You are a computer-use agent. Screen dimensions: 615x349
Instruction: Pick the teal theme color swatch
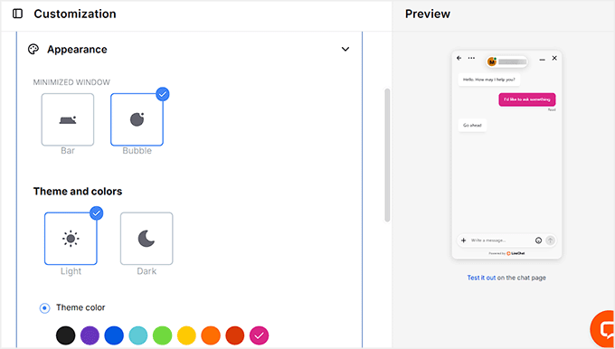pos(138,335)
